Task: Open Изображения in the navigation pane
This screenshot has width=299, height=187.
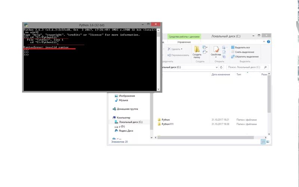Action: click(125, 96)
